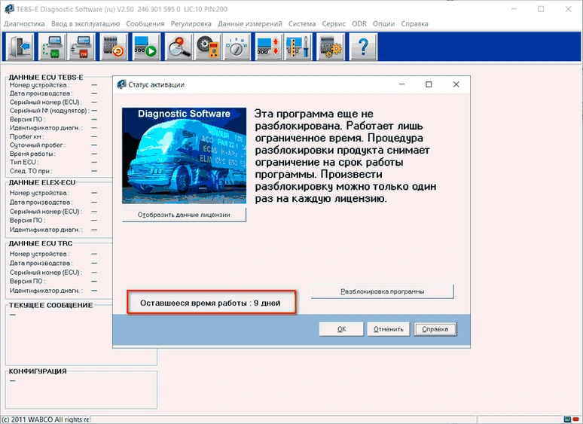Open the Сервис menu
The height and width of the screenshot is (424, 583).
pyautogui.click(x=334, y=24)
